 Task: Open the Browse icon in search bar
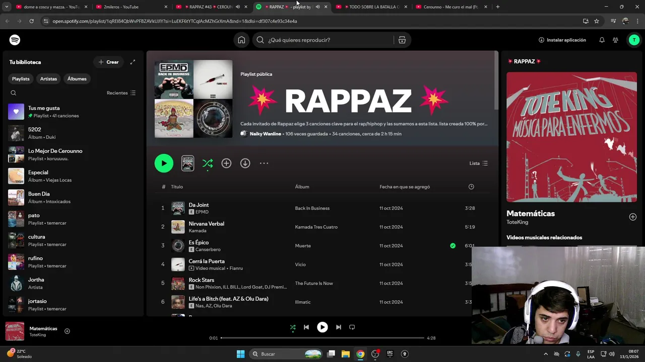click(x=402, y=40)
